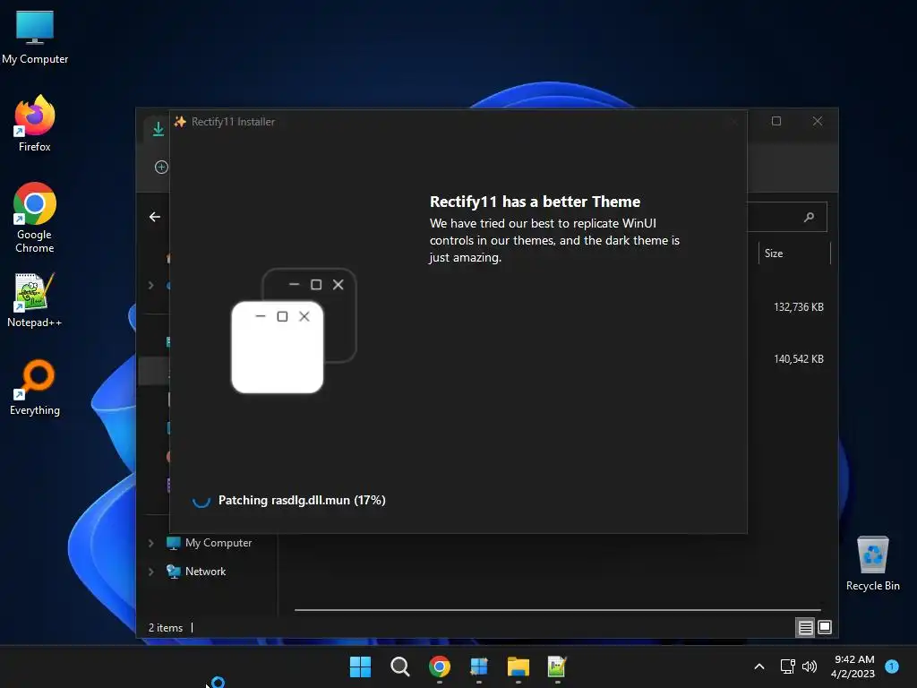The image size is (917, 688).
Task: Open the Recycle Bin on desktop
Action: click(x=872, y=563)
